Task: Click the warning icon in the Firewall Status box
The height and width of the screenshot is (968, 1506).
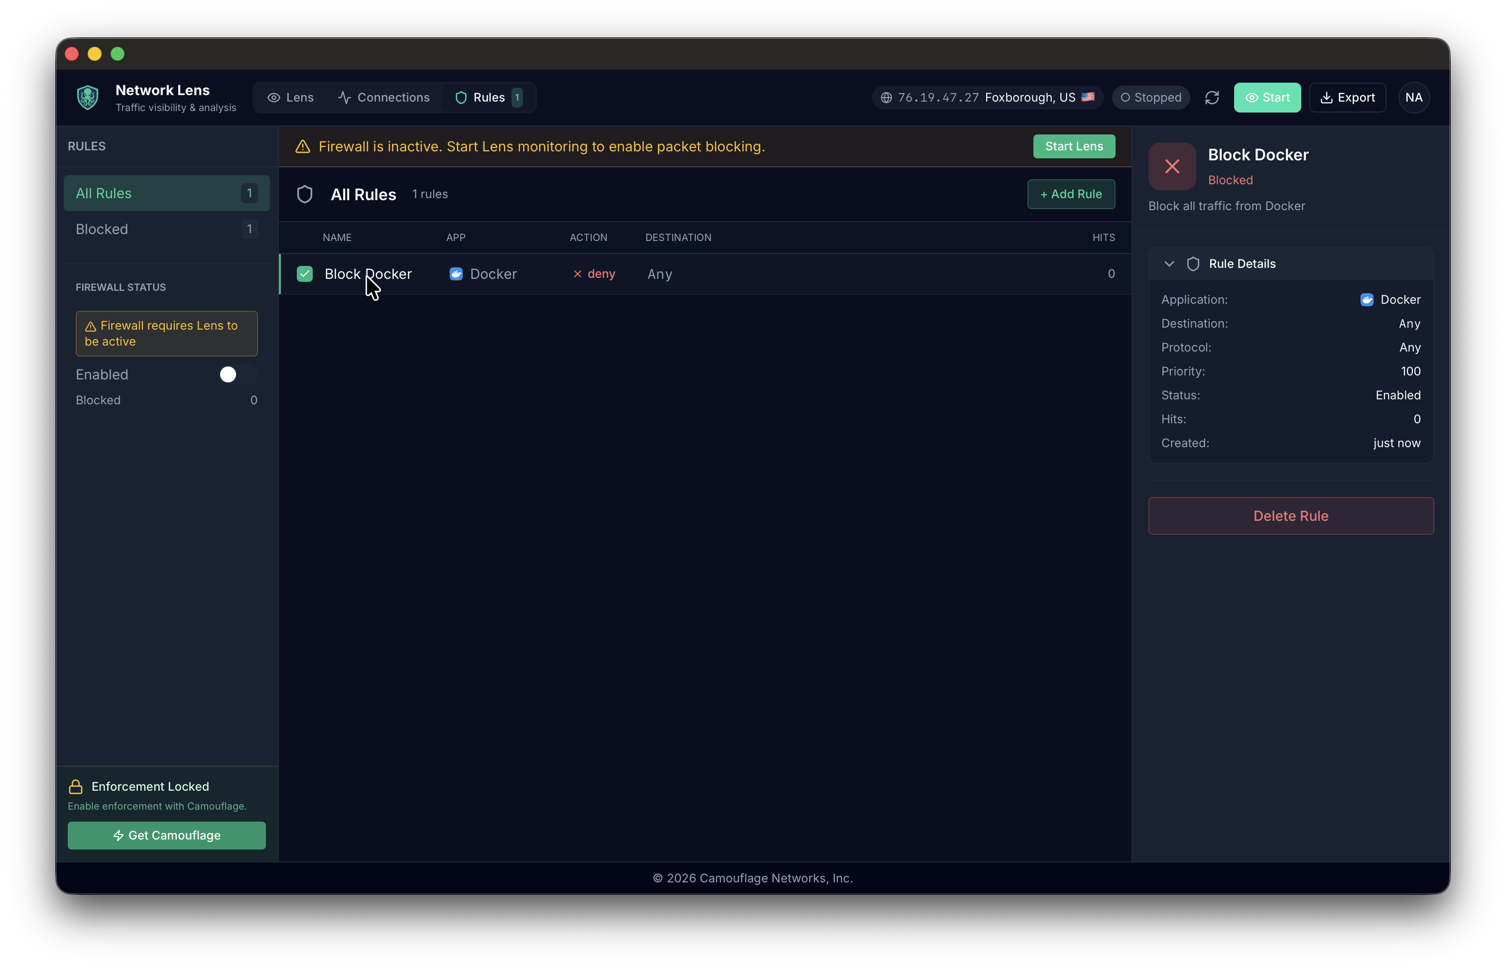Action: [x=91, y=326]
